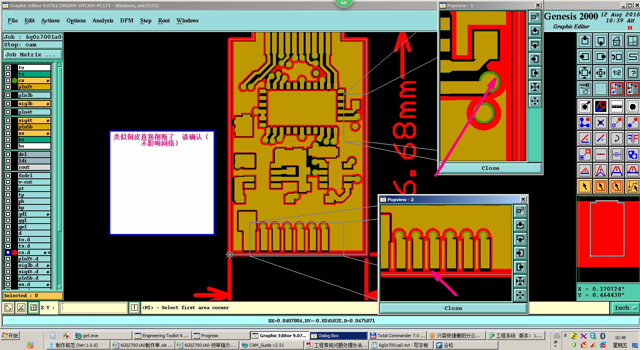
Task: Toggle the 'rout' layer checkbox
Action: click(x=8, y=167)
